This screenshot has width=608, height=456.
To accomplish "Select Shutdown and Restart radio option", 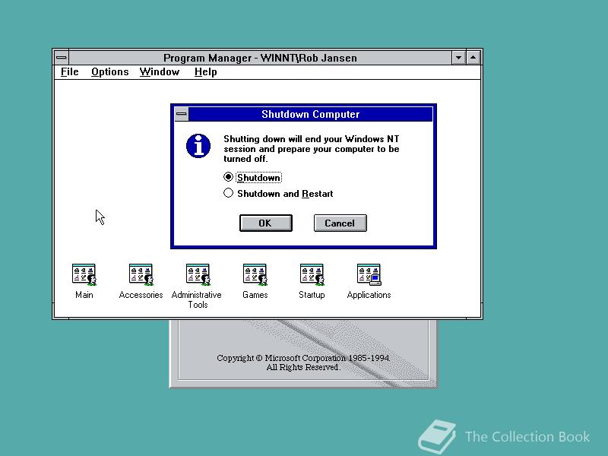I will pyautogui.click(x=278, y=193).
